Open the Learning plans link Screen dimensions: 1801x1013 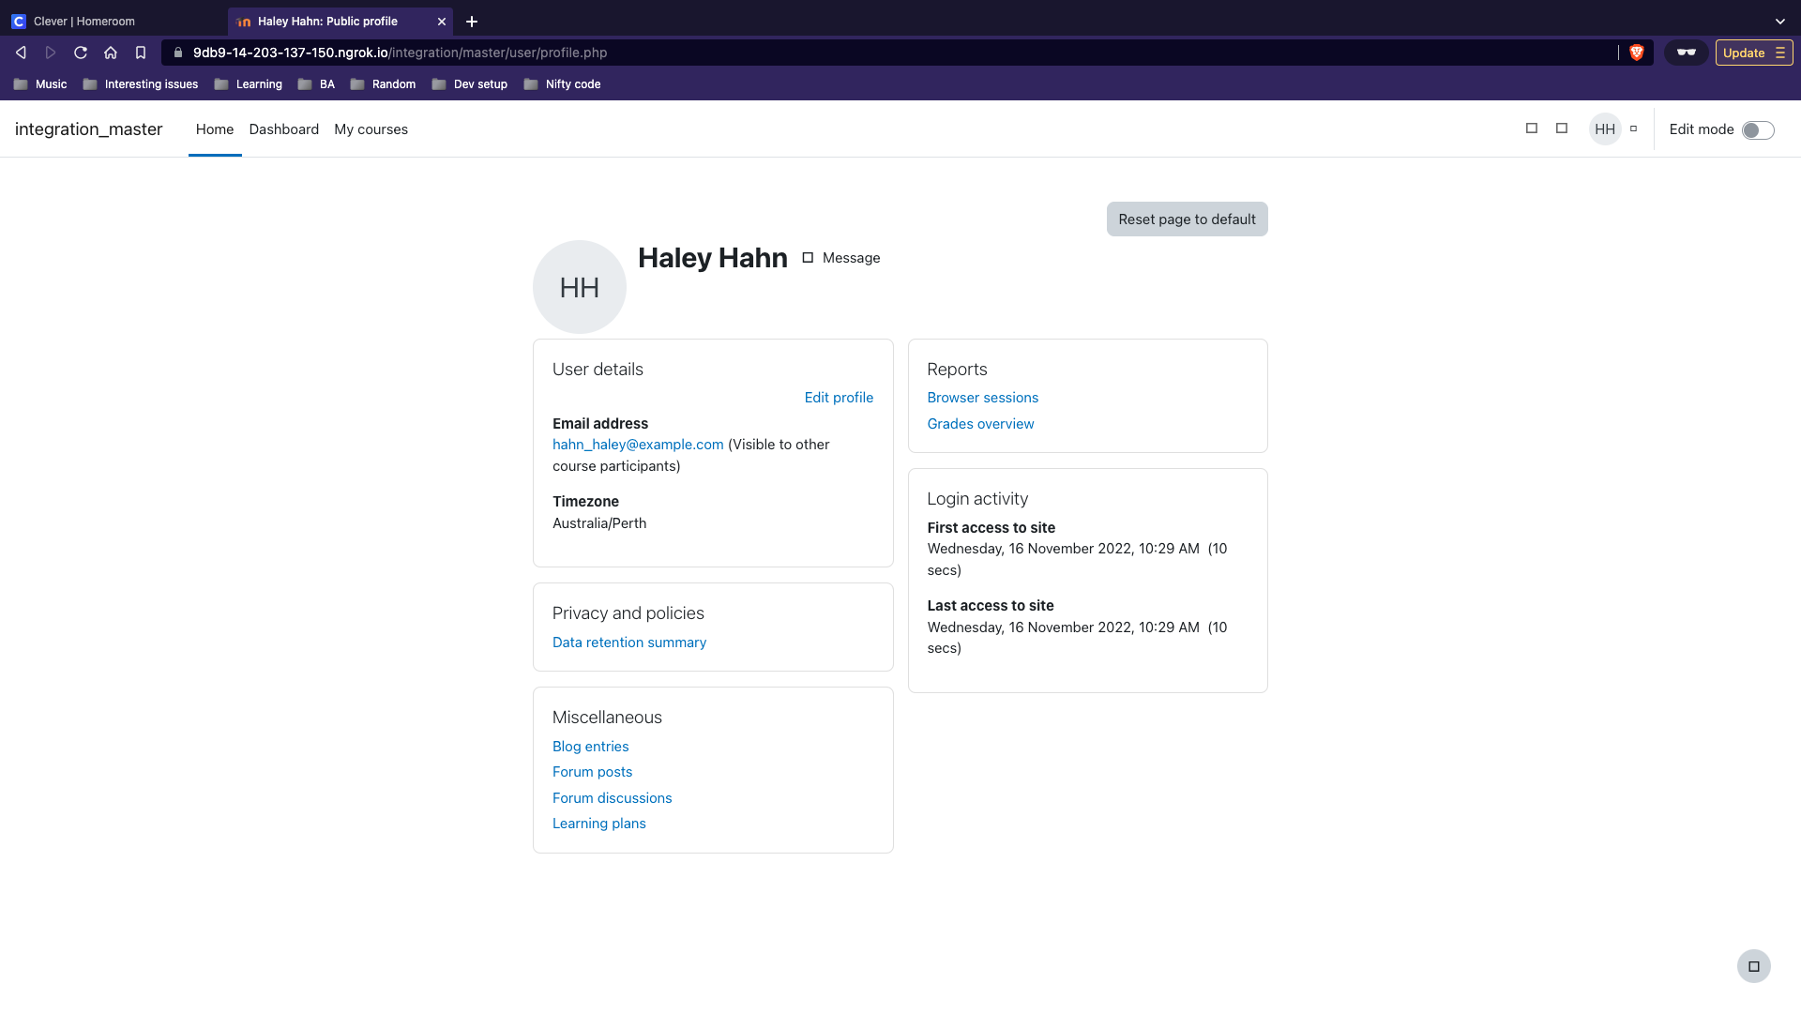[599, 824]
